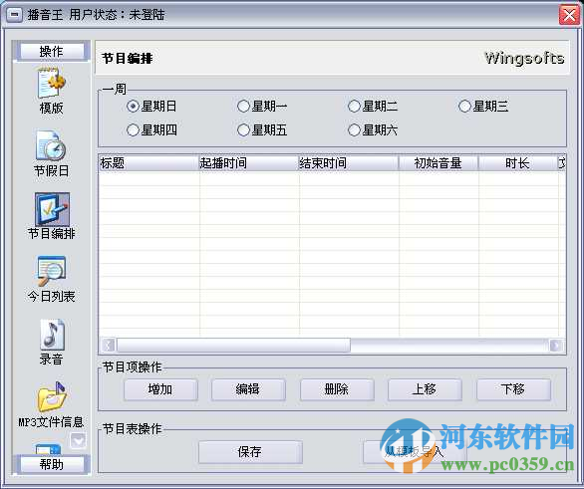The image size is (584, 489).
Task: Sort by the 初始音量 column header
Action: (x=438, y=163)
